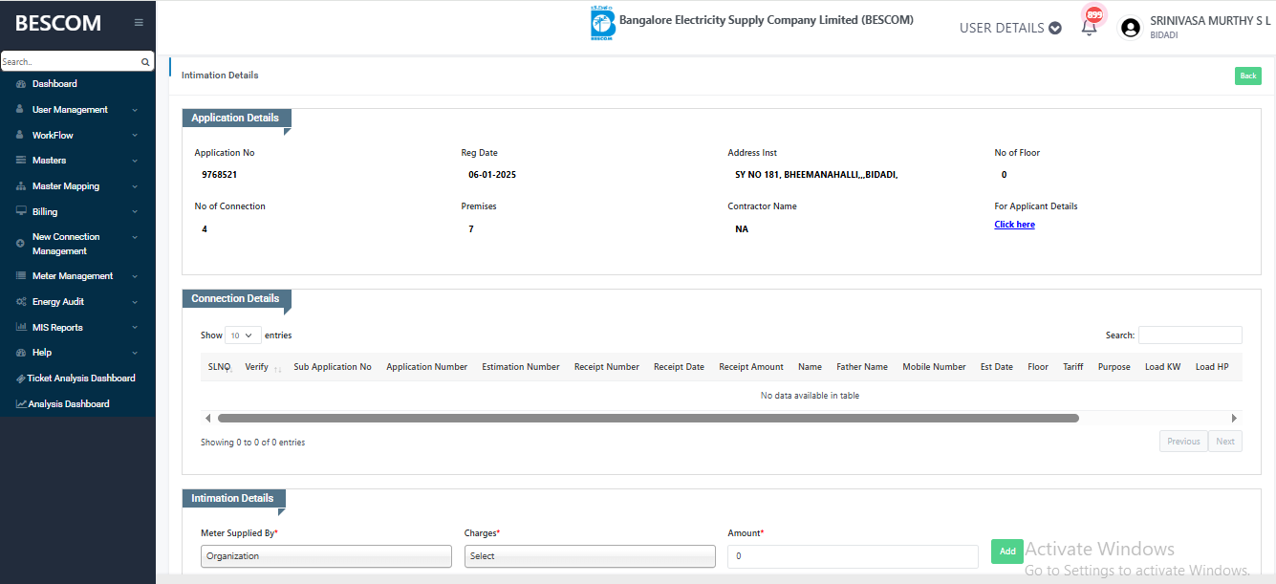
Task: Sort by the SLNO column header
Action: pyautogui.click(x=220, y=367)
